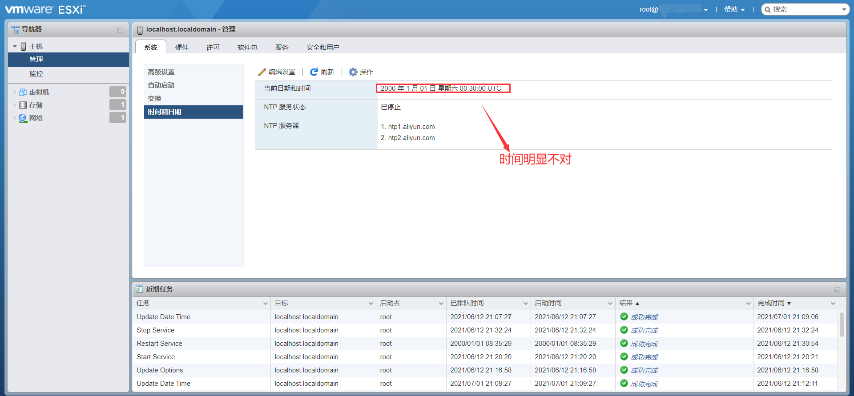This screenshot has height=396, width=854.
Task: Switch to the Services tab
Action: pos(282,48)
